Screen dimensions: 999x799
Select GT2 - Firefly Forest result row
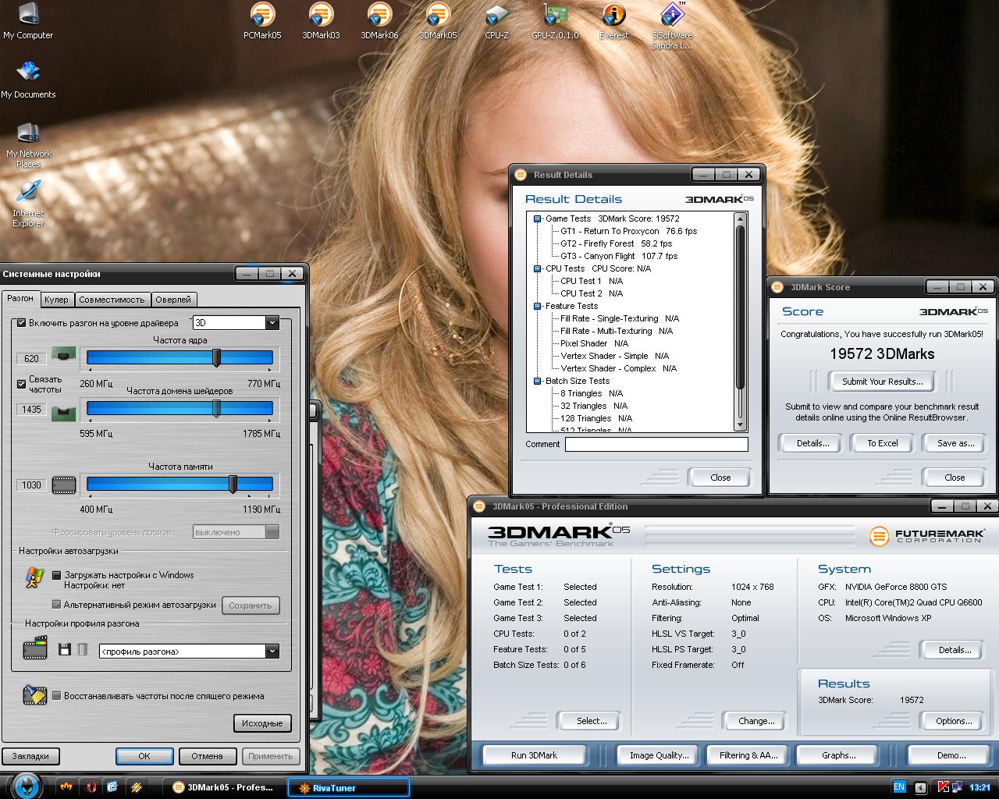coord(616,243)
